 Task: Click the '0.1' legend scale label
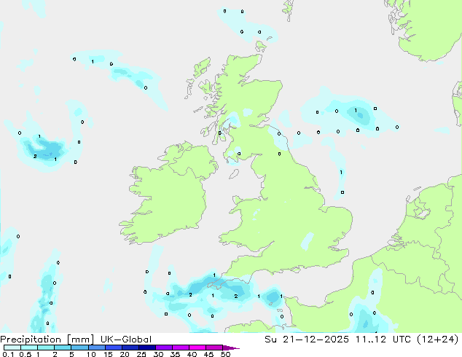[x=8, y=354]
